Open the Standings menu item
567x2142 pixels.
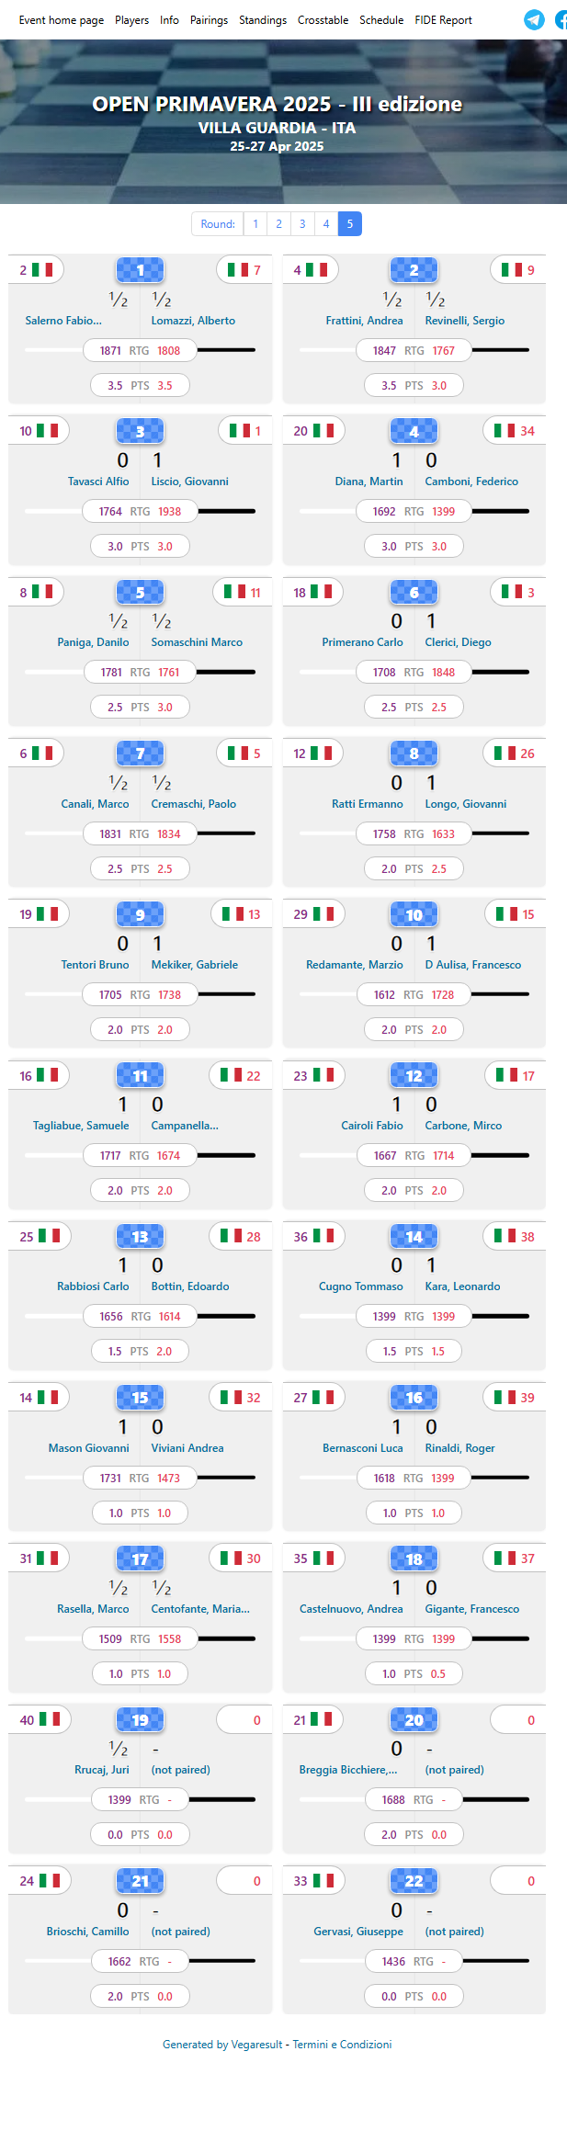(x=263, y=19)
